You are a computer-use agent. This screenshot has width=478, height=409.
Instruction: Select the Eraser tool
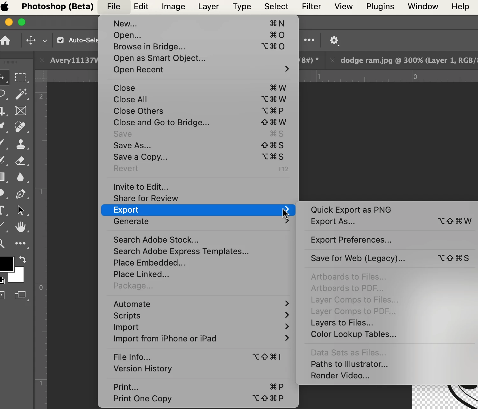point(20,160)
